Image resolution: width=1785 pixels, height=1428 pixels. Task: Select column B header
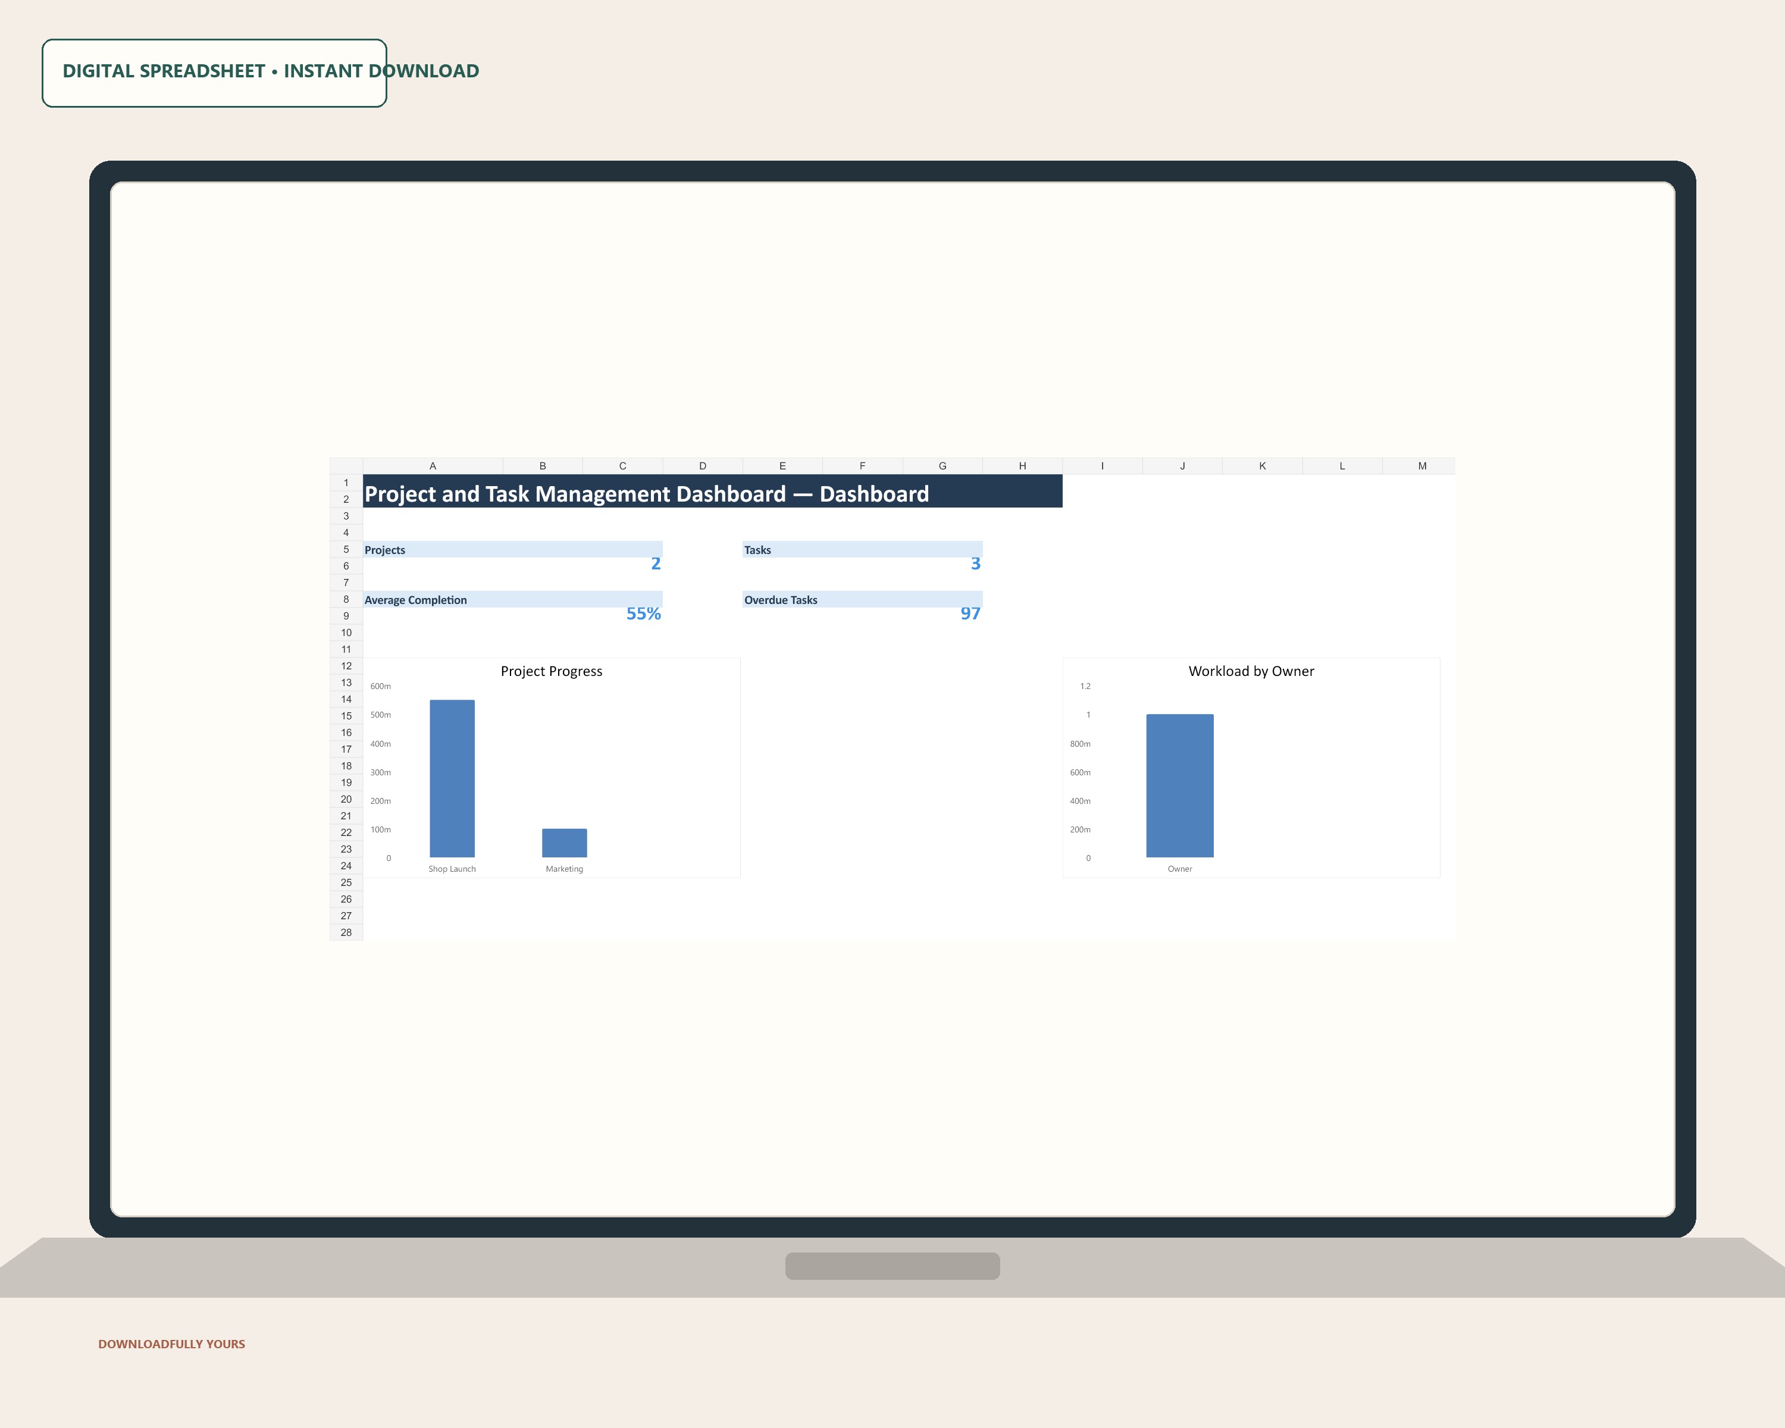(542, 466)
